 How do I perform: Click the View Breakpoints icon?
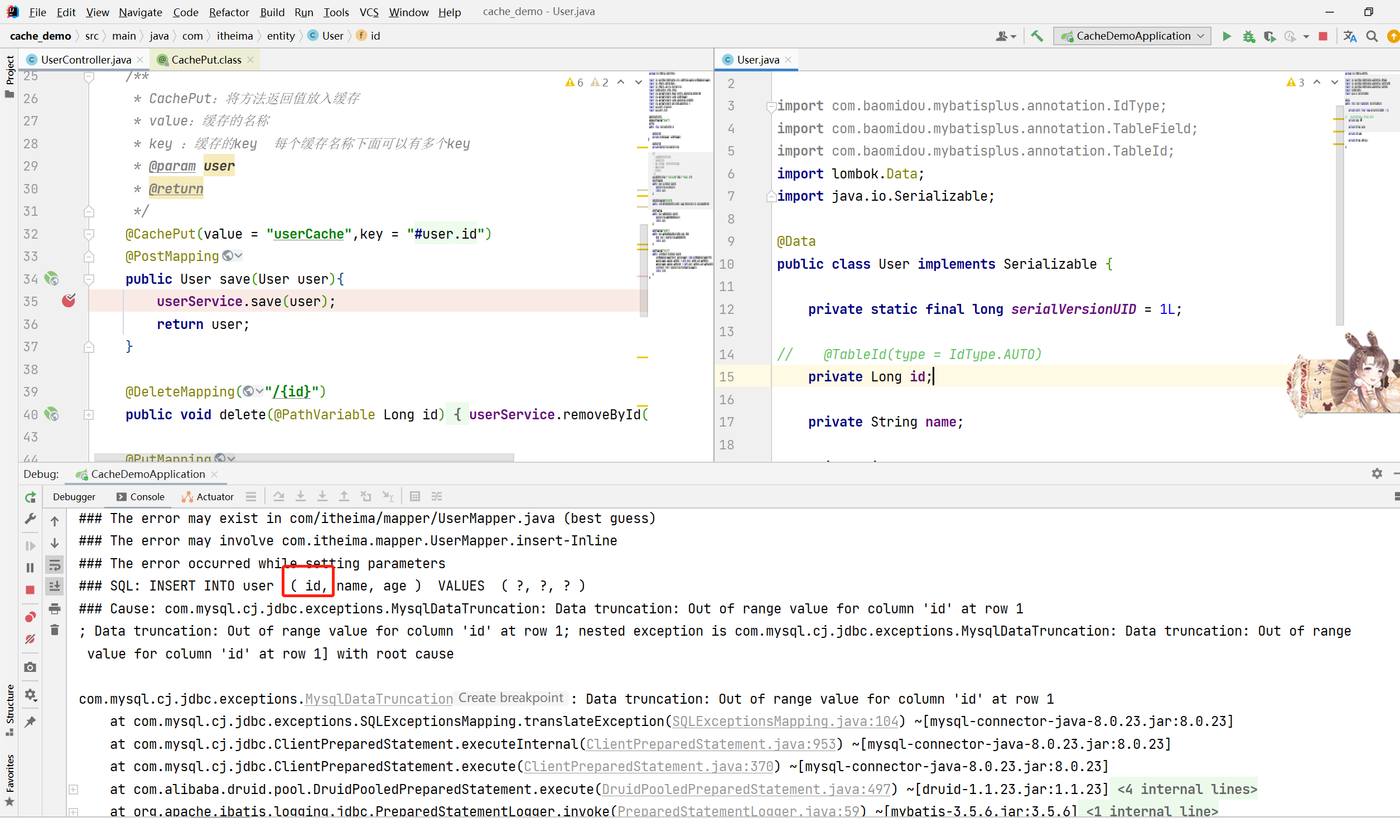[30, 617]
